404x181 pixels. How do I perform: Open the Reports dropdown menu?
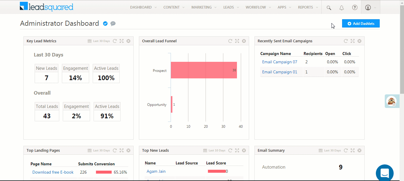tap(308, 7)
